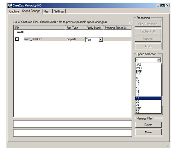
Task: Select speed 24P in the list
Action: click(148, 108)
